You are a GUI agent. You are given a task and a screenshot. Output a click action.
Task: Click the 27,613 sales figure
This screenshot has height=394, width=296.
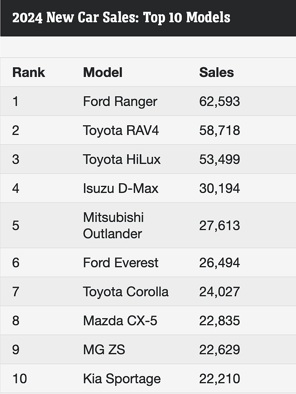[x=219, y=225]
